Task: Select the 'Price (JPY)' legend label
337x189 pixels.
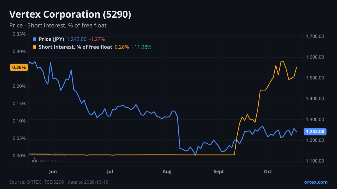Action: tap(51, 39)
